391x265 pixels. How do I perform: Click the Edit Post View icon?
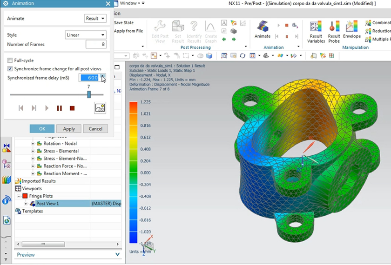pos(160,31)
